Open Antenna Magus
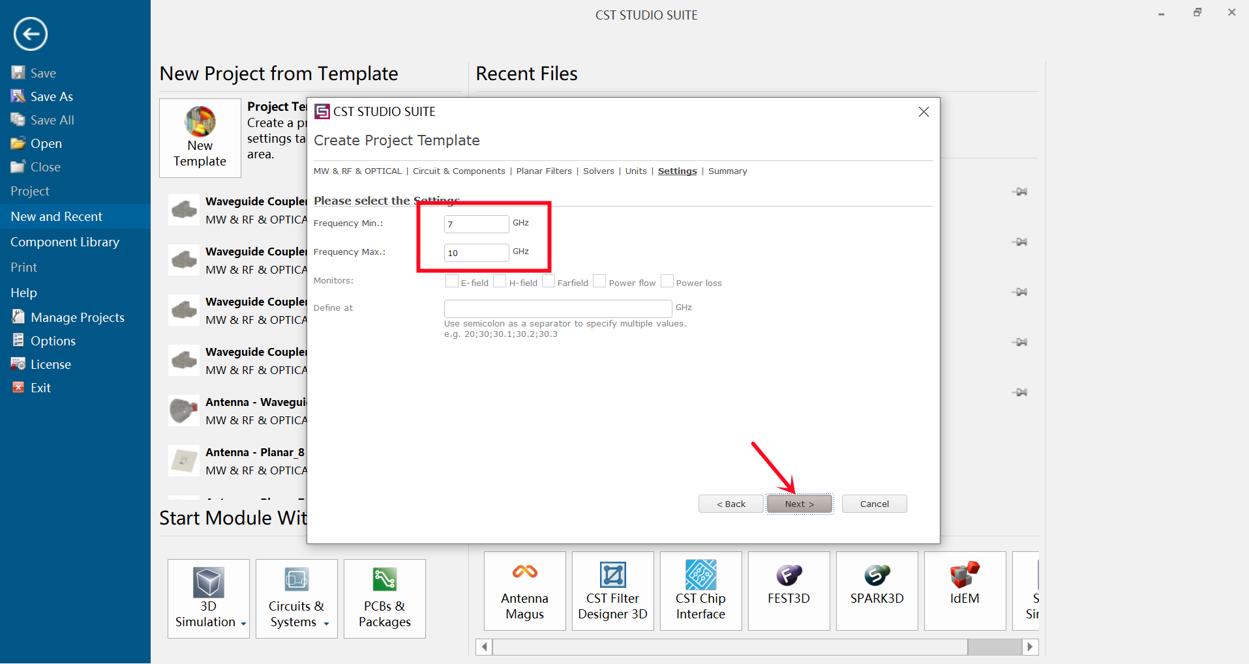Viewport: 1249px width, 664px height. [525, 591]
